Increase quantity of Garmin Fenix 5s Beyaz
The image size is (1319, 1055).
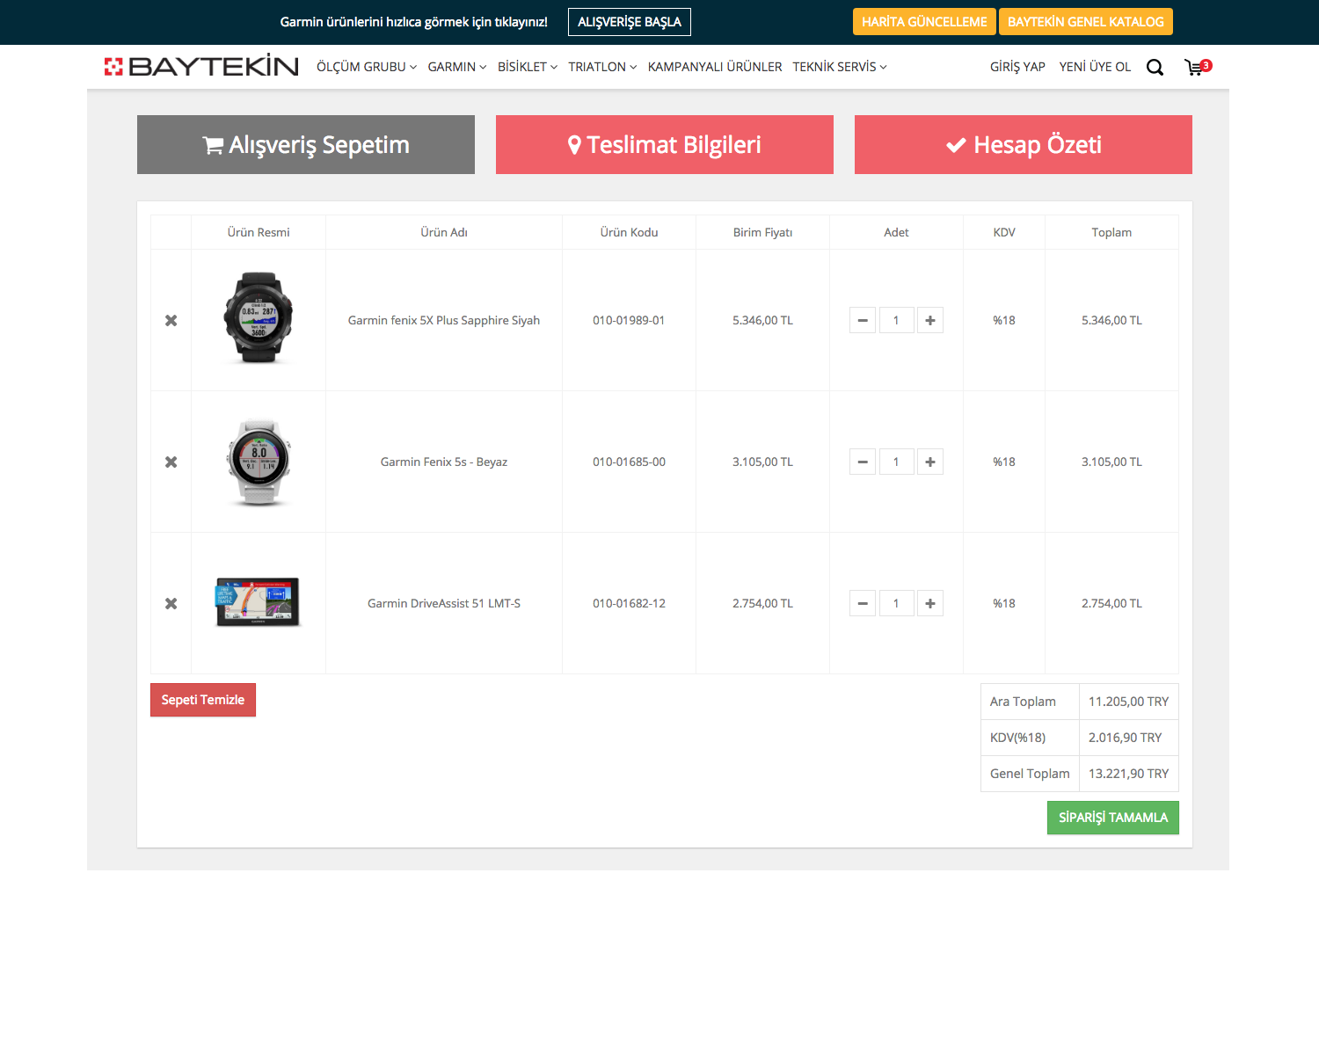click(930, 462)
